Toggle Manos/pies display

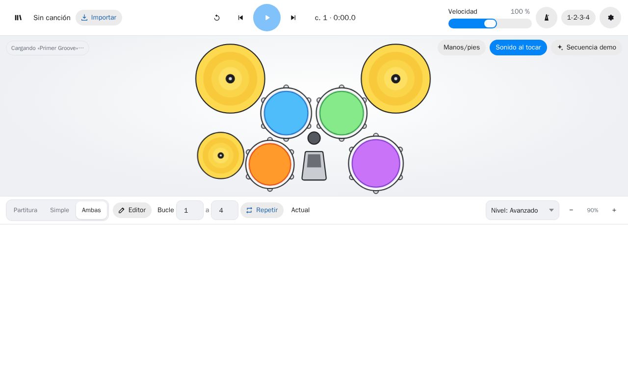pyautogui.click(x=462, y=48)
